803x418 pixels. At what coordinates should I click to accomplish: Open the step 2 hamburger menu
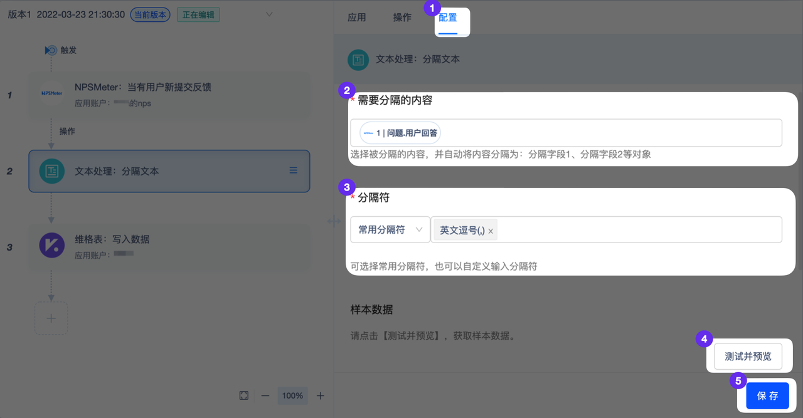(294, 170)
